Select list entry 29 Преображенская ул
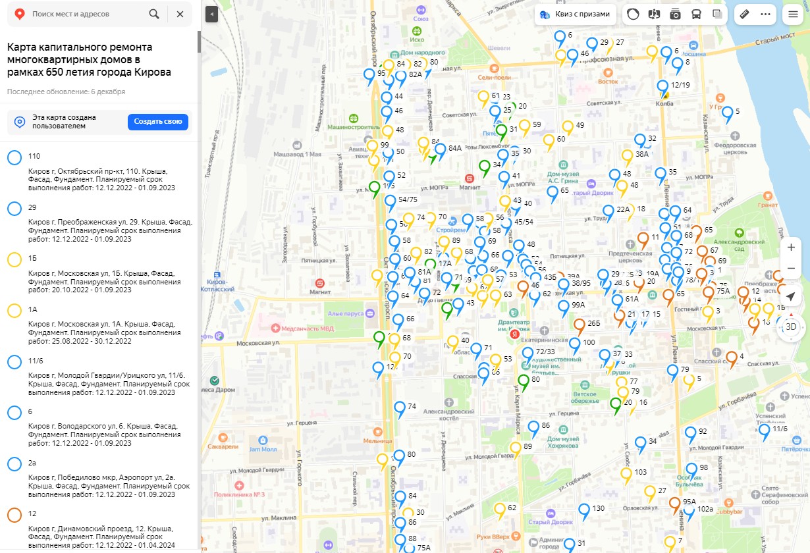This screenshot has width=810, height=553. tap(99, 224)
